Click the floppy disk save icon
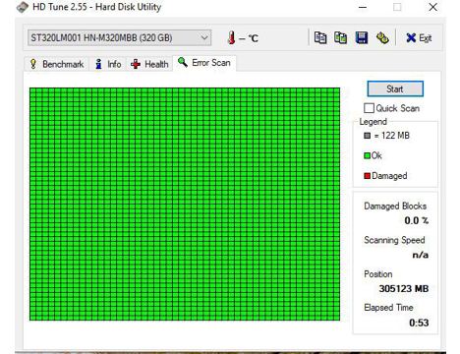 tap(362, 37)
